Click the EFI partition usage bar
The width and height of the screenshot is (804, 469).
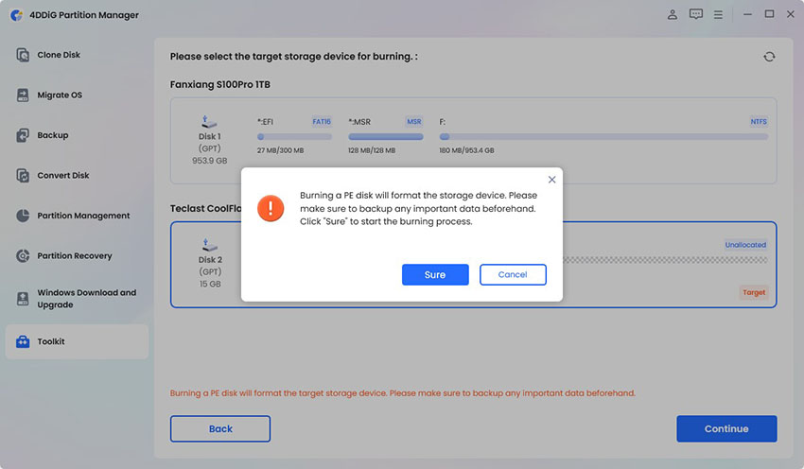pos(294,137)
